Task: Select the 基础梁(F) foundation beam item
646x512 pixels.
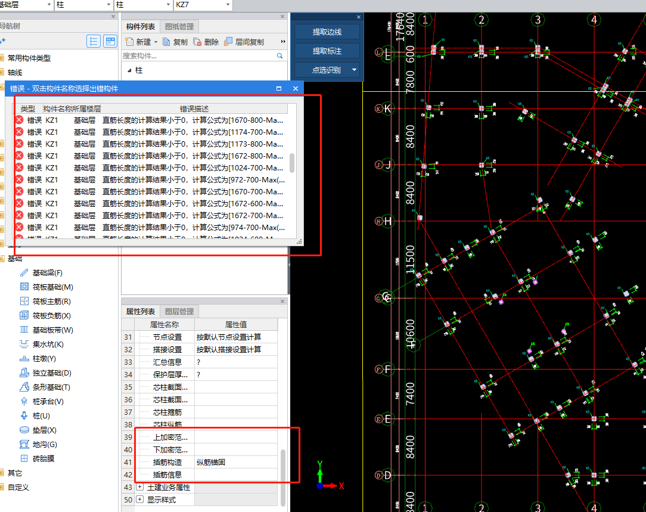Action: pos(41,272)
